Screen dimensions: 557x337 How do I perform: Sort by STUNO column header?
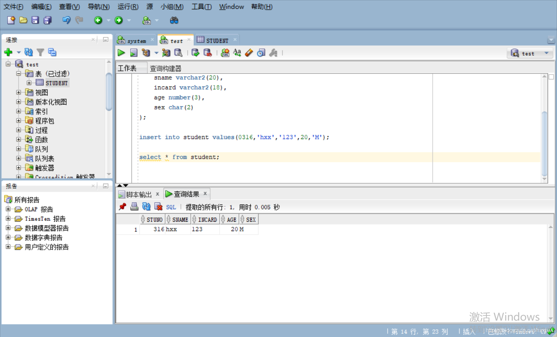click(x=152, y=220)
